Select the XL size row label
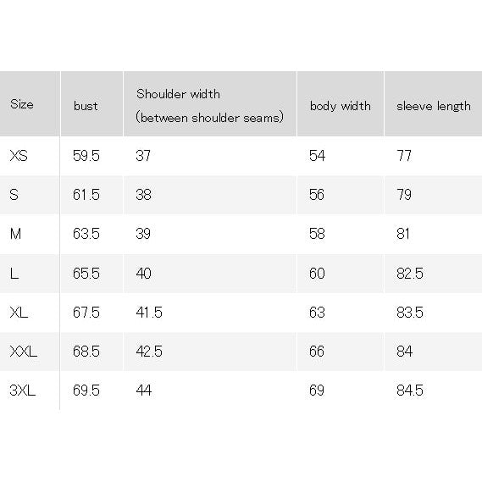This screenshot has height=482, width=482. 19,313
